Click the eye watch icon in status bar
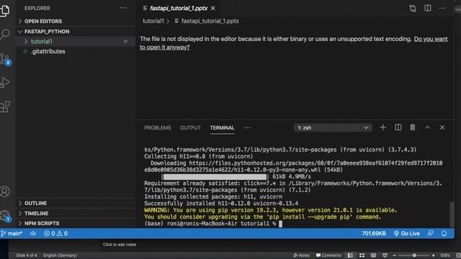The height and width of the screenshot is (259, 461). click(33, 233)
